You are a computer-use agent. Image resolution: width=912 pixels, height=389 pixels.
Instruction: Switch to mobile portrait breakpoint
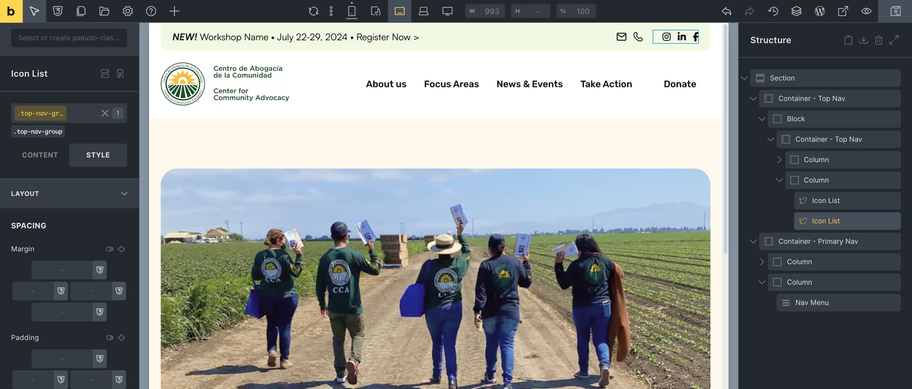click(351, 11)
